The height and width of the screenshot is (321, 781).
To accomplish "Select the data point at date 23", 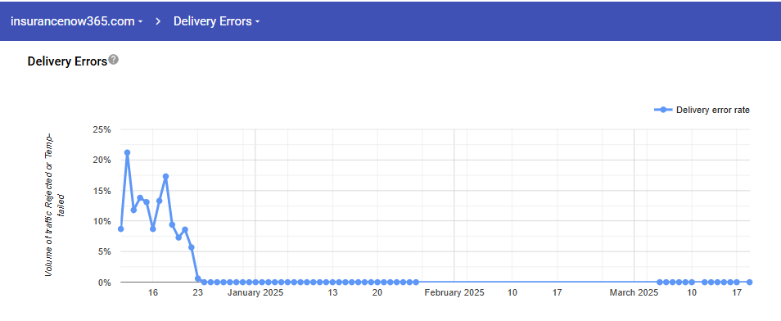I will pos(198,278).
